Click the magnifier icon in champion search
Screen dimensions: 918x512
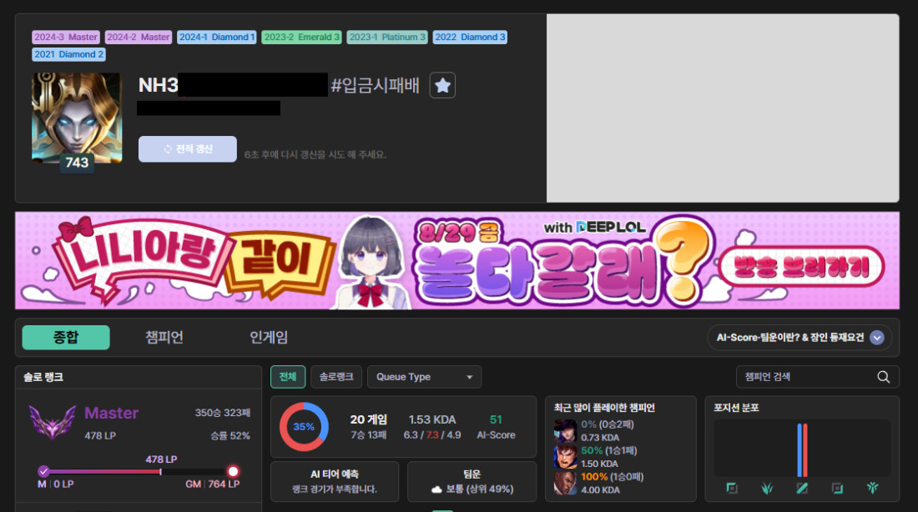pyautogui.click(x=884, y=377)
